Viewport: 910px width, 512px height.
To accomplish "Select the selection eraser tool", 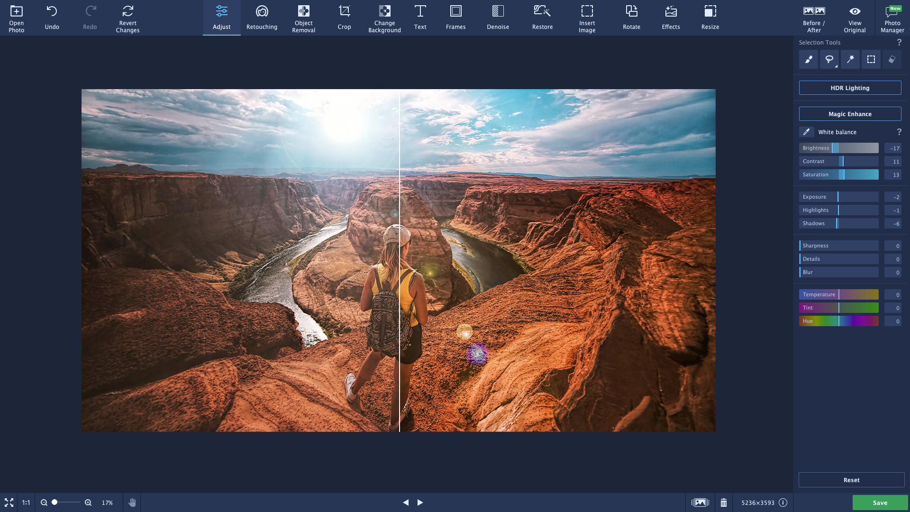I will coord(892,59).
